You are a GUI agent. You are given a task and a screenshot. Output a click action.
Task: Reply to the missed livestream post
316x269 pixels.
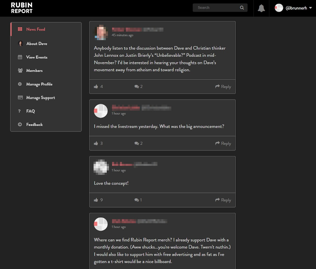pyautogui.click(x=223, y=143)
